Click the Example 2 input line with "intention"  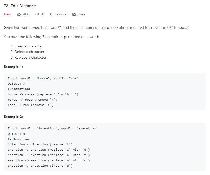point(53,128)
